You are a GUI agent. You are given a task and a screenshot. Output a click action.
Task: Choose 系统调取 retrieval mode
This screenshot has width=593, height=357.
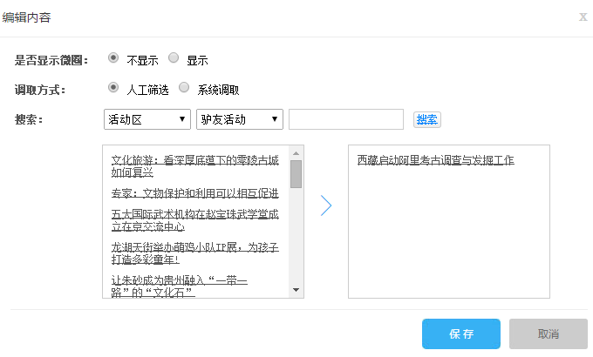point(184,88)
